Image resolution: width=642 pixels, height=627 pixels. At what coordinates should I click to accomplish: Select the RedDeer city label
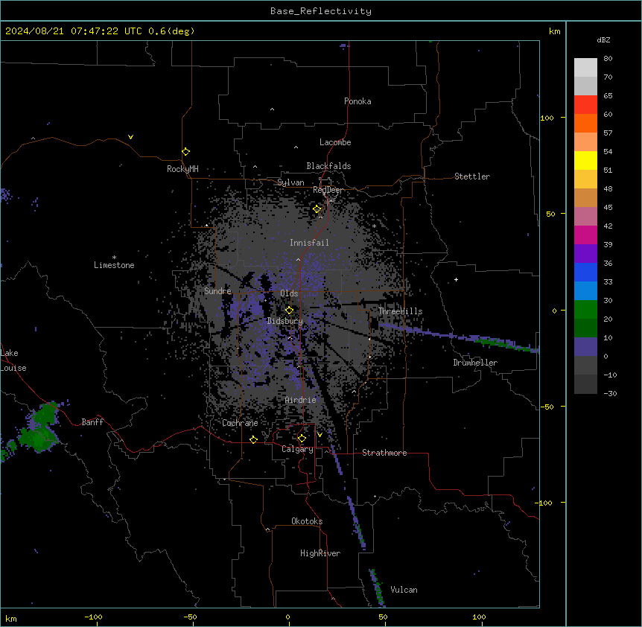[x=328, y=190]
